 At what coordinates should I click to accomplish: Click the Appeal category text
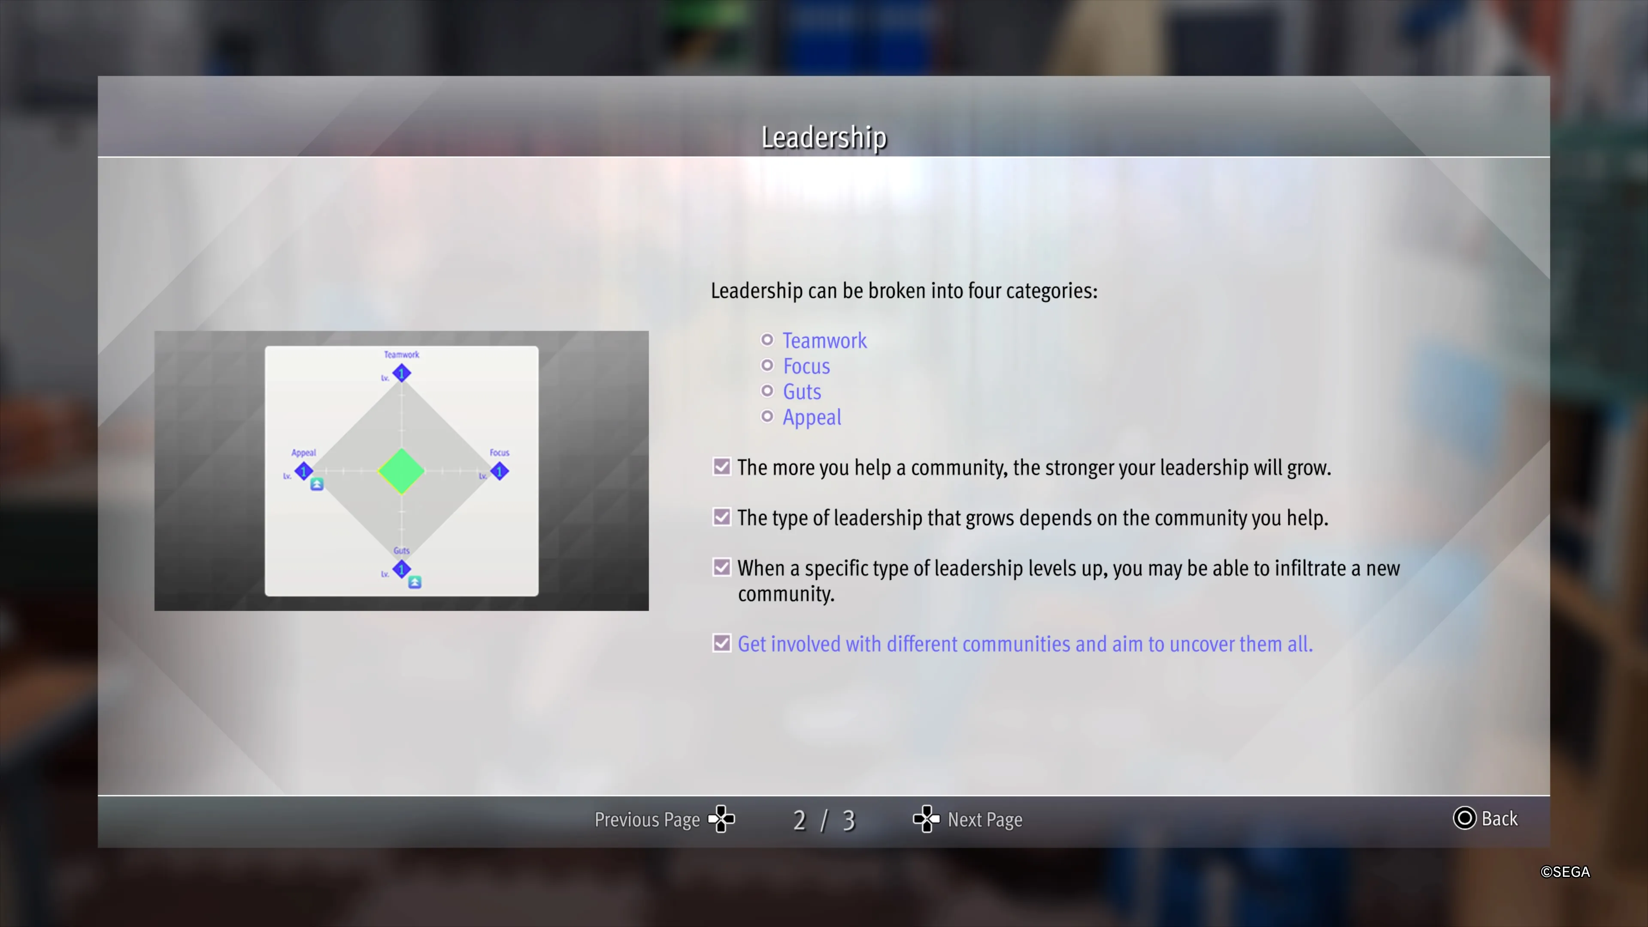point(812,418)
